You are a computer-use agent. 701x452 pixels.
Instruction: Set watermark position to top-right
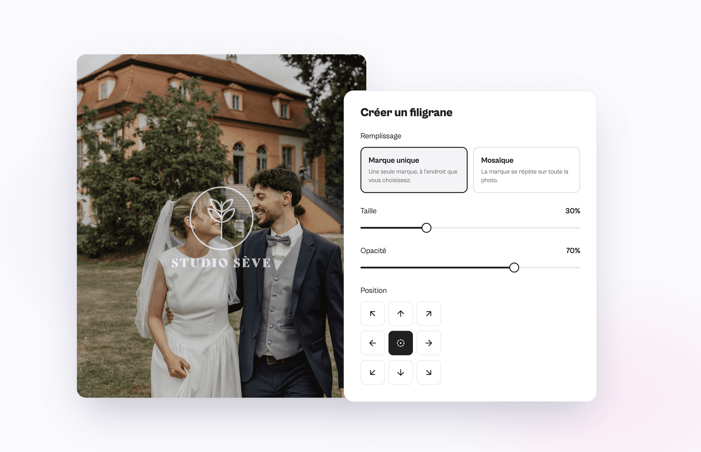click(429, 314)
